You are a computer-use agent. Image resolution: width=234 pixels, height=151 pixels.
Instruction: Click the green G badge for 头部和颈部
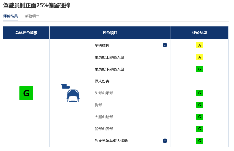[x=199, y=93]
